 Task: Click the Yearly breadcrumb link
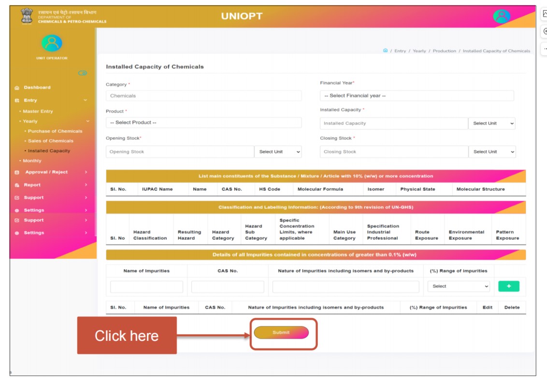point(419,51)
